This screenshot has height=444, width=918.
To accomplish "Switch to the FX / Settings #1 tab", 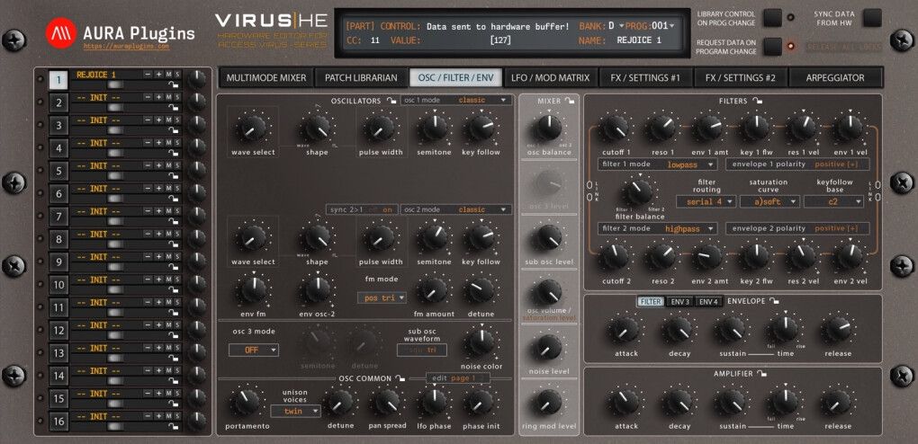I will [x=645, y=77].
